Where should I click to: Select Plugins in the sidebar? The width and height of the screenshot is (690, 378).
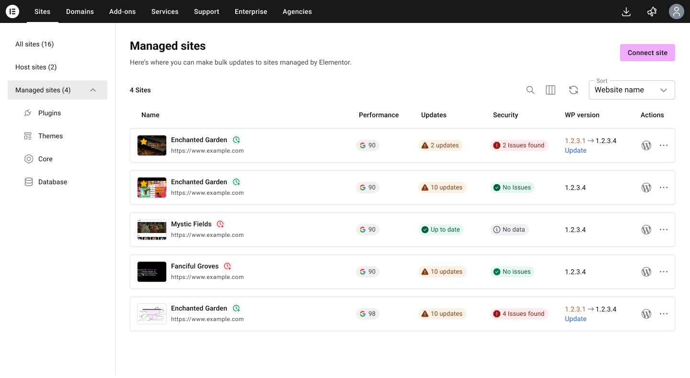click(x=50, y=113)
